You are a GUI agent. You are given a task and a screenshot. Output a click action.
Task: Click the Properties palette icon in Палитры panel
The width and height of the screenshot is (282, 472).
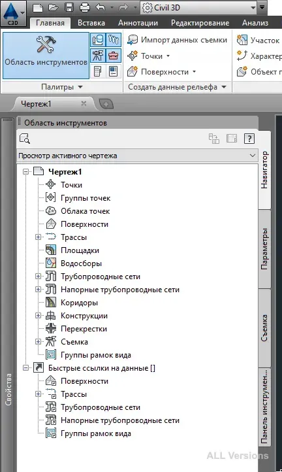tap(98, 71)
